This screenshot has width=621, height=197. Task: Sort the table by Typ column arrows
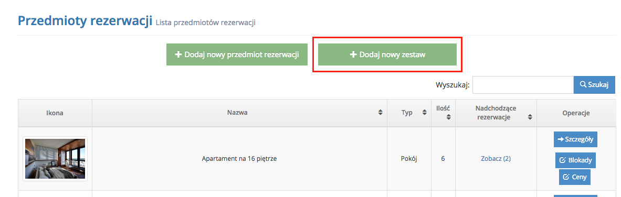point(424,113)
